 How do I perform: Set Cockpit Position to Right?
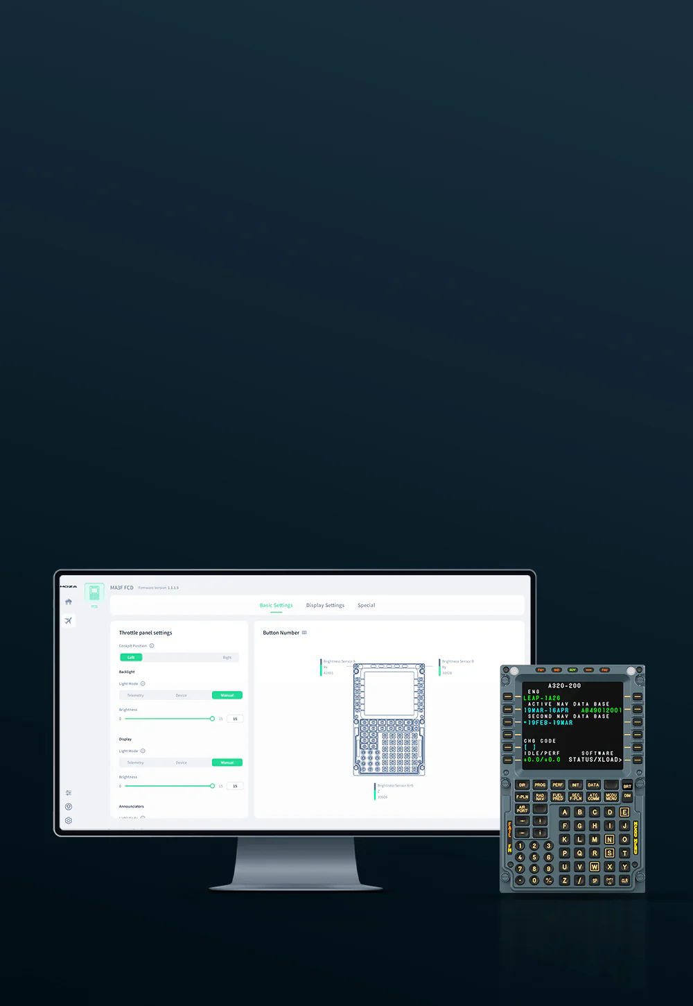[x=227, y=658]
